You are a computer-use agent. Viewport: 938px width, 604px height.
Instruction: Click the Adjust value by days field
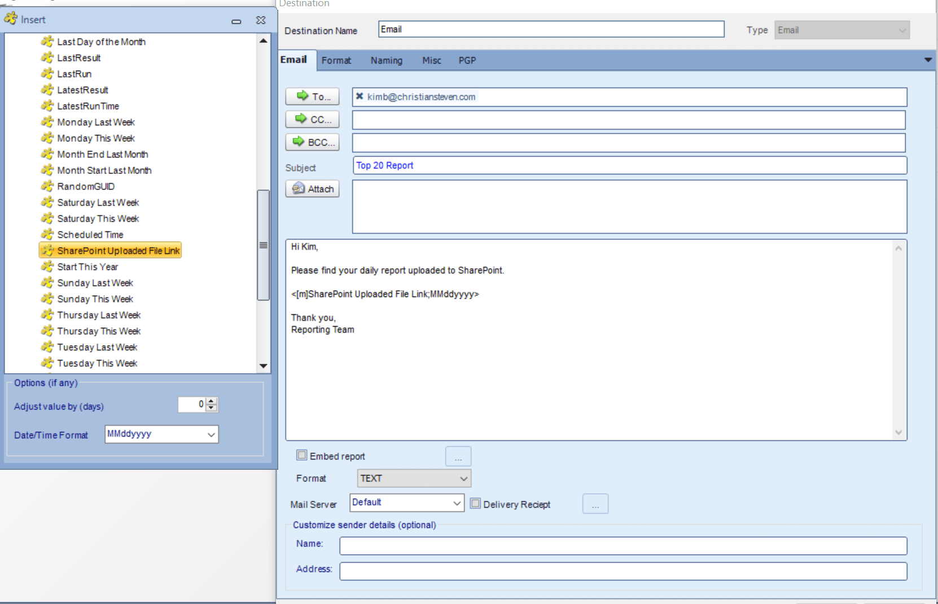point(192,404)
